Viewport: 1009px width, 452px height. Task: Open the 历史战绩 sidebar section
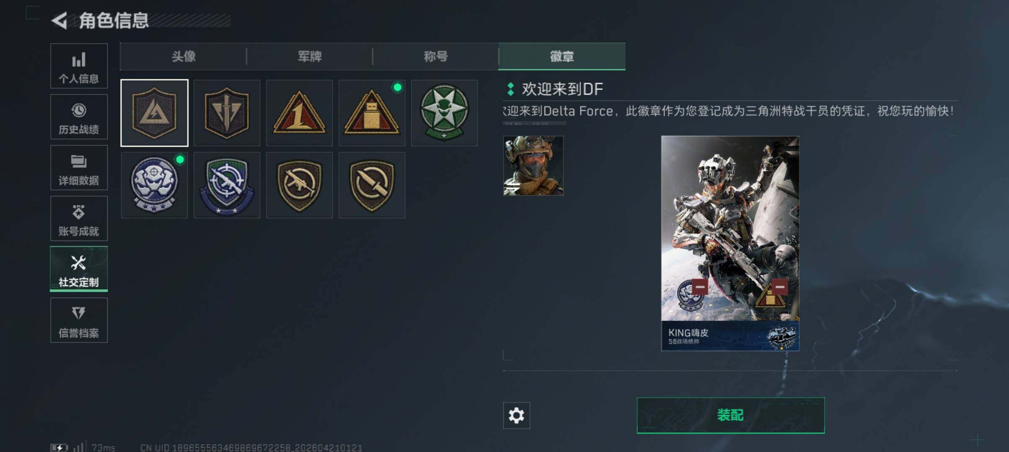tap(79, 117)
